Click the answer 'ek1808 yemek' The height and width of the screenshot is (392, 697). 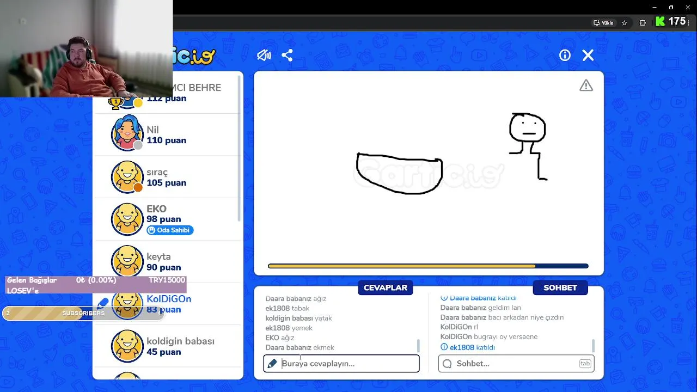coord(289,328)
